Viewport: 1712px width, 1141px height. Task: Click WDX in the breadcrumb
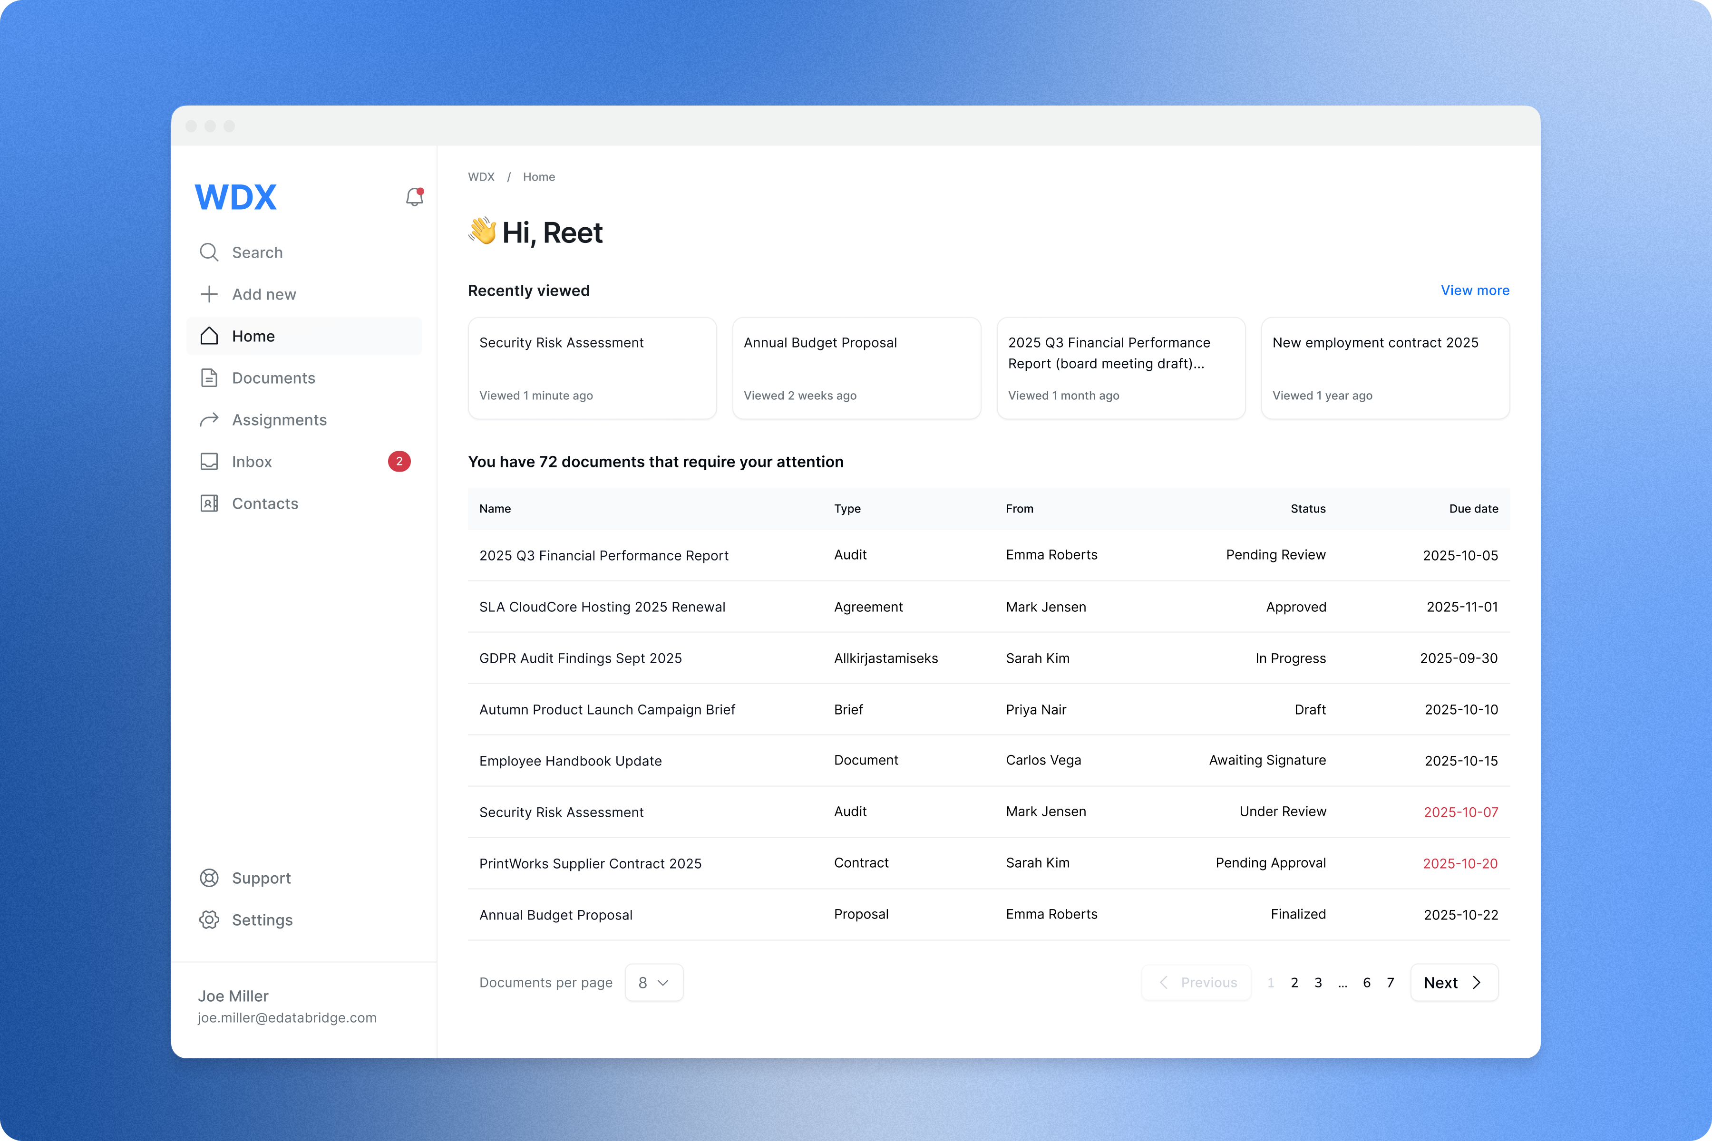[481, 177]
